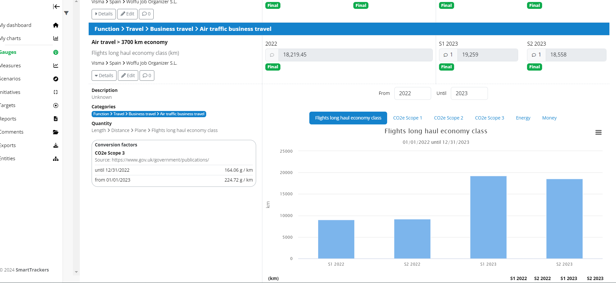The image size is (616, 283).
Task: Open the Scenarios compass icon
Action: click(55, 79)
